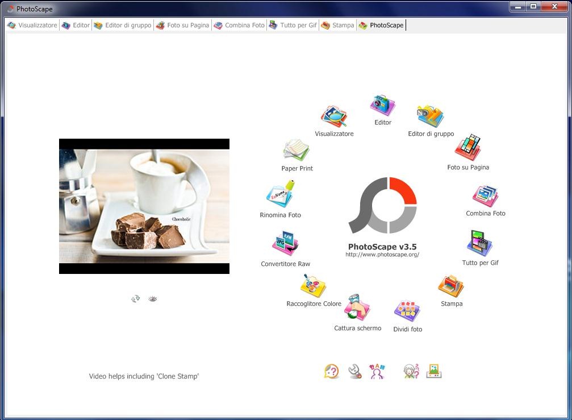Open the Combina Foto icon
The height and width of the screenshot is (420, 572).
485,196
